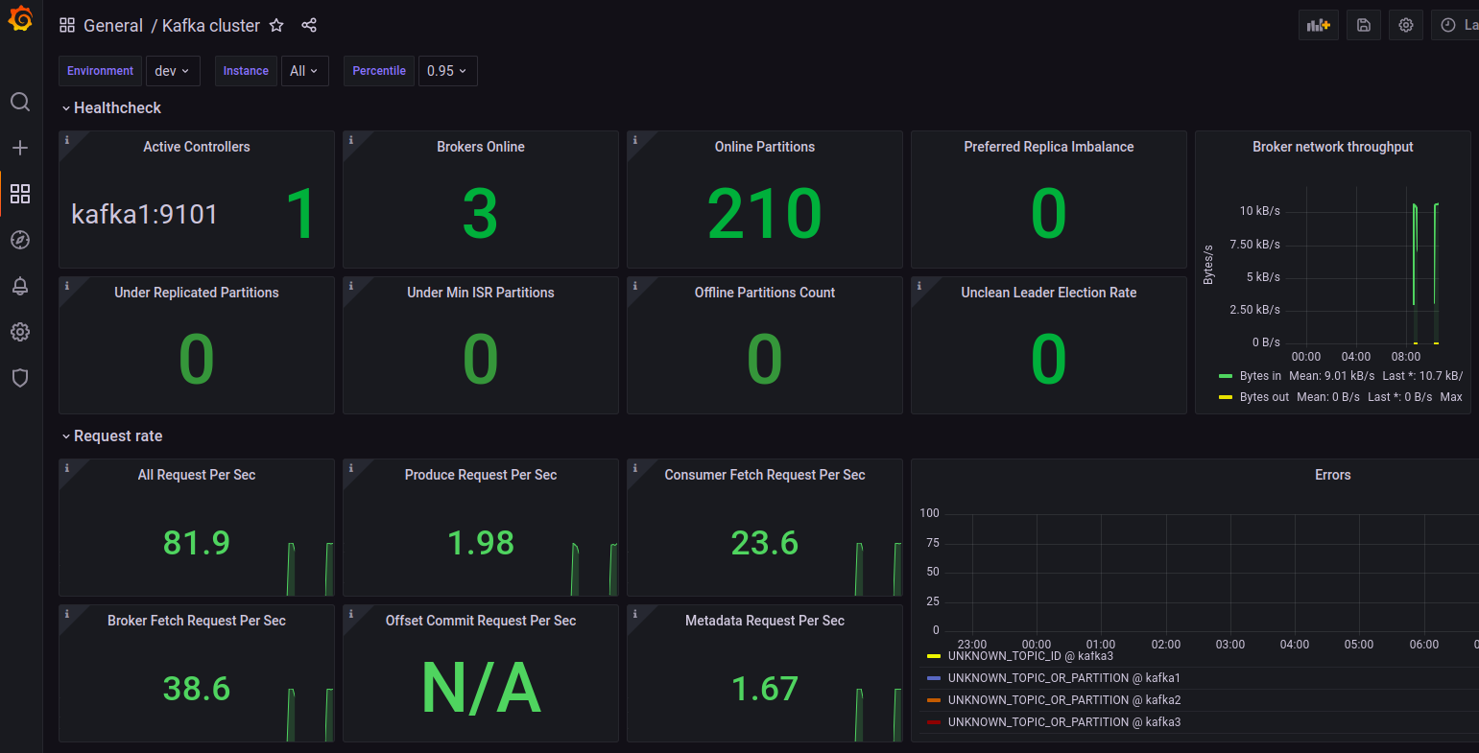Click the Instance variable label
1479x753 pixels.
(x=246, y=71)
